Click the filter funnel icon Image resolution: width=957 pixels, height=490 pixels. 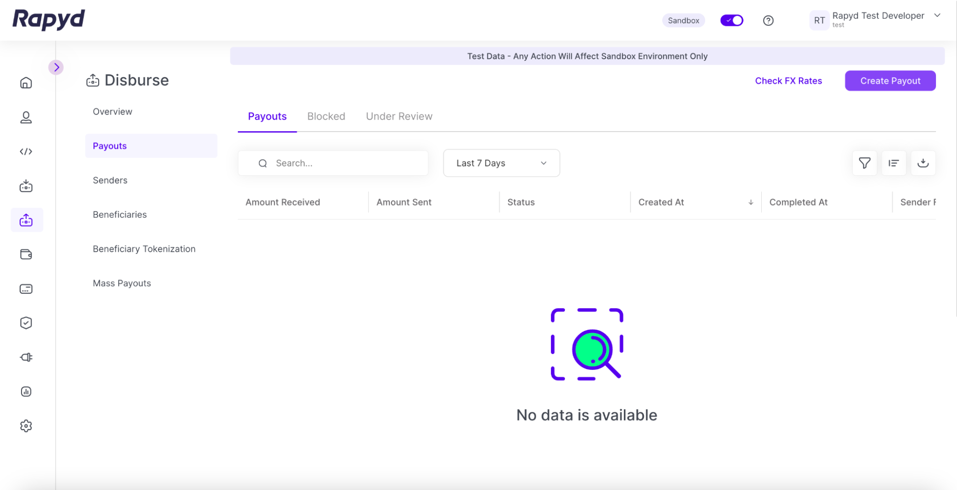[x=864, y=163]
